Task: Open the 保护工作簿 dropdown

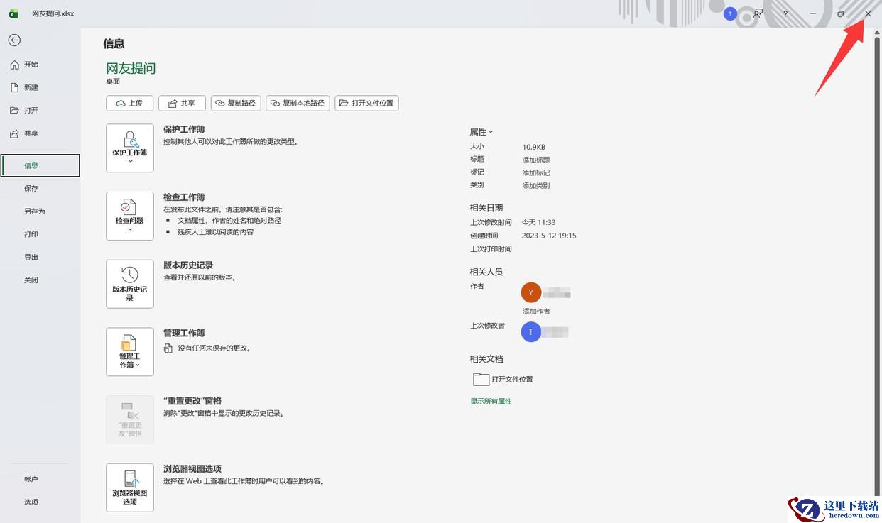Action: (x=130, y=148)
